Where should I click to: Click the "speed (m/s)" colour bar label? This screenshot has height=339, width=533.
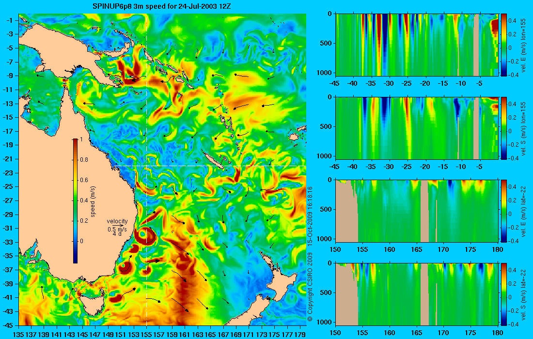[93, 201]
